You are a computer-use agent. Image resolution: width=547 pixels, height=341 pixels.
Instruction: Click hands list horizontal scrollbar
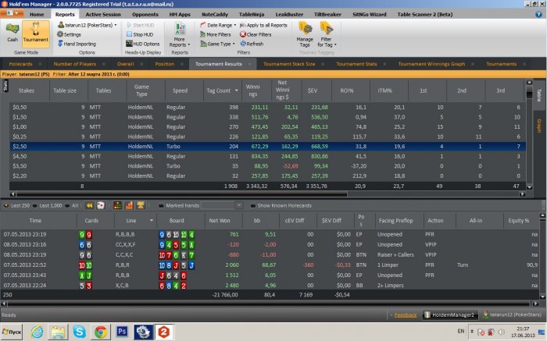pyautogui.click(x=269, y=304)
